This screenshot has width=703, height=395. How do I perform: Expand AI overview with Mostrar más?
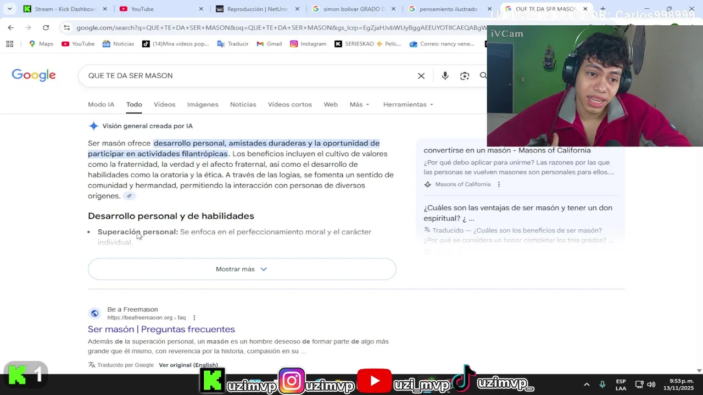click(x=242, y=269)
